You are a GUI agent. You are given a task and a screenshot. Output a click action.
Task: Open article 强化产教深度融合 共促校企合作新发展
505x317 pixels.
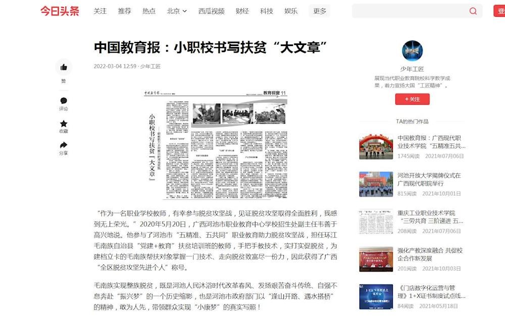point(430,254)
